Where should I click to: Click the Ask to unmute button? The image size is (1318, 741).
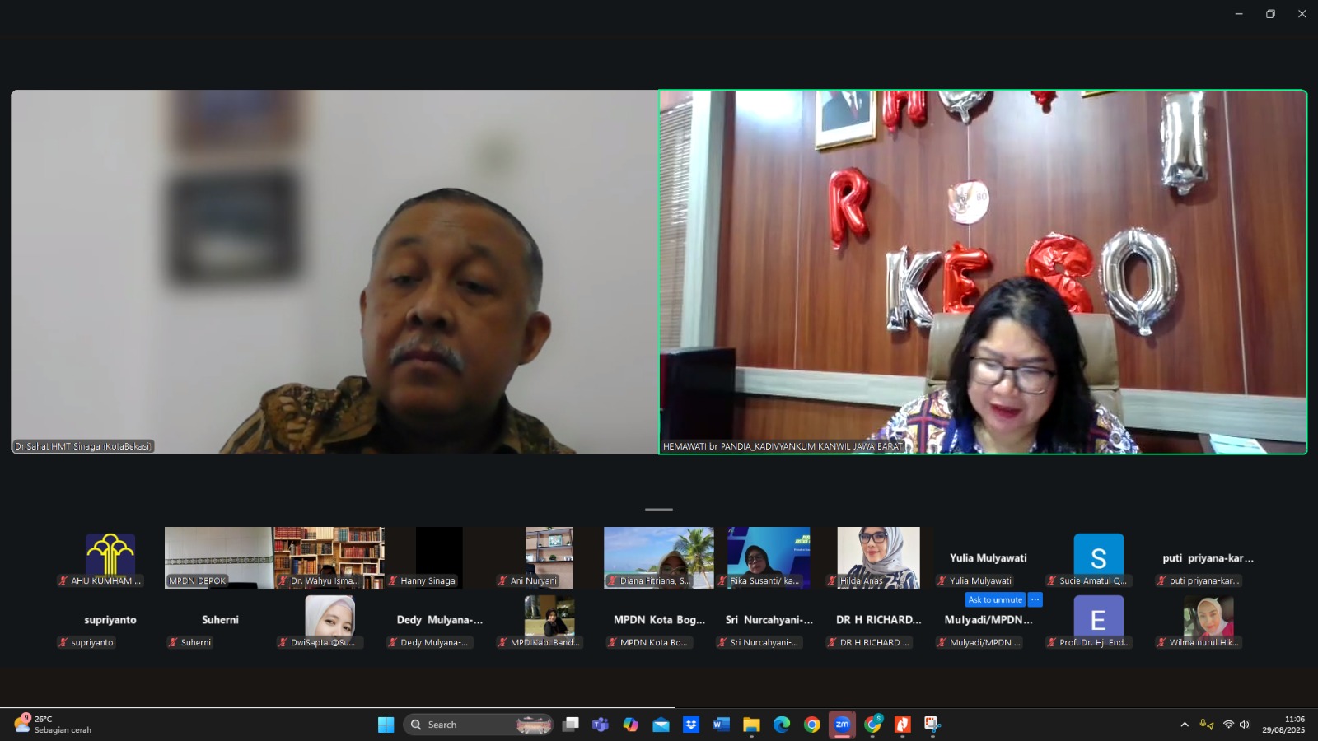(994, 599)
